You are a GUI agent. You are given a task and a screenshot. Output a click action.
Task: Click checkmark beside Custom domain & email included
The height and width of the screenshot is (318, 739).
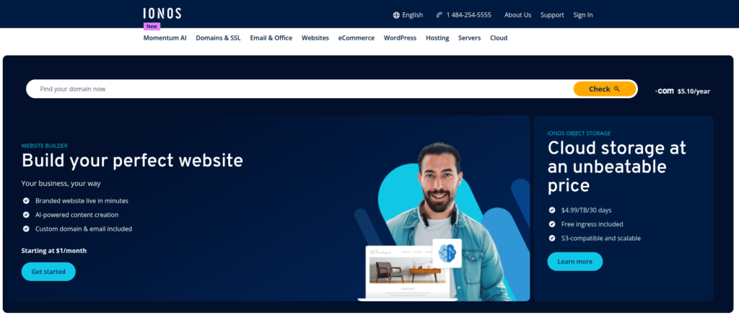coord(27,229)
